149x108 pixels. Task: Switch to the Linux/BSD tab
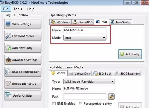click(83, 22)
